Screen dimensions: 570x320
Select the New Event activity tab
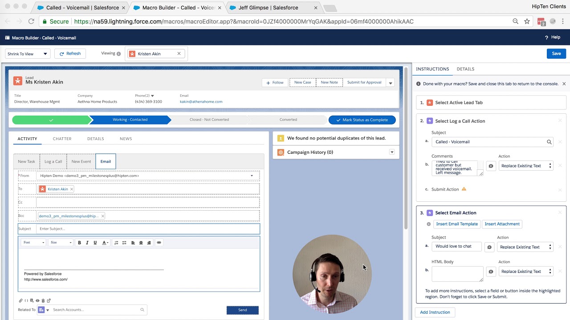pyautogui.click(x=81, y=161)
